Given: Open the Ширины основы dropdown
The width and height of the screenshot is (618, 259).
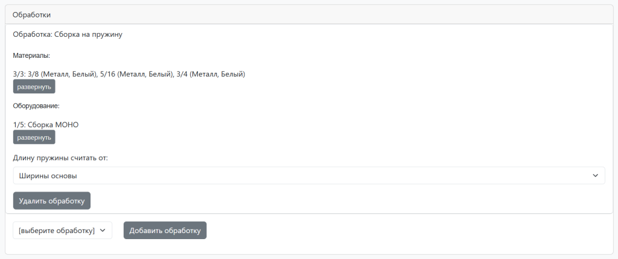Looking at the screenshot, I should tap(308, 176).
